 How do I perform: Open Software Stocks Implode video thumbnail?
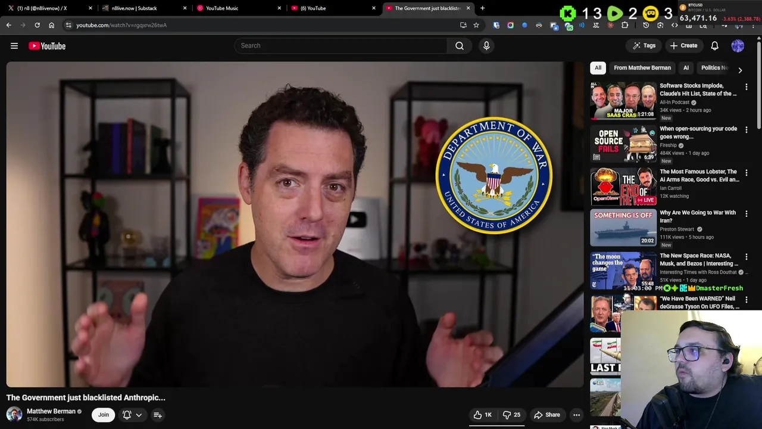click(623, 101)
